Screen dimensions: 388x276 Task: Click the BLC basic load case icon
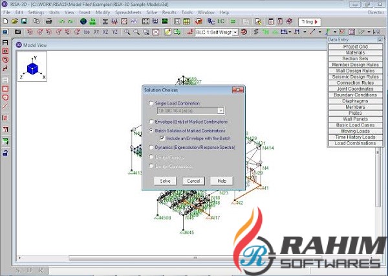[211, 21]
